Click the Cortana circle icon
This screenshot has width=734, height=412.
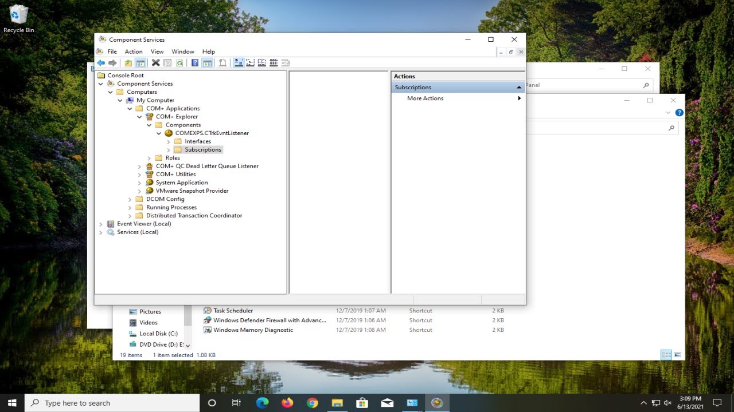tap(212, 403)
